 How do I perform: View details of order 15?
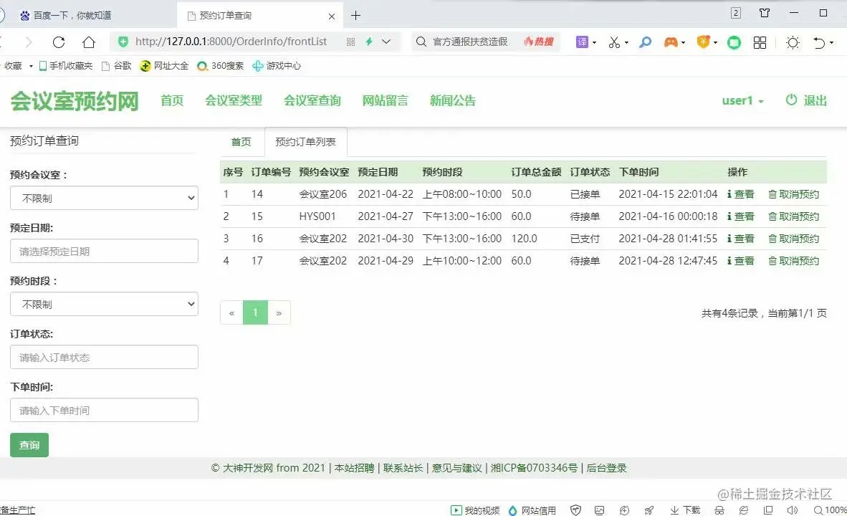740,216
